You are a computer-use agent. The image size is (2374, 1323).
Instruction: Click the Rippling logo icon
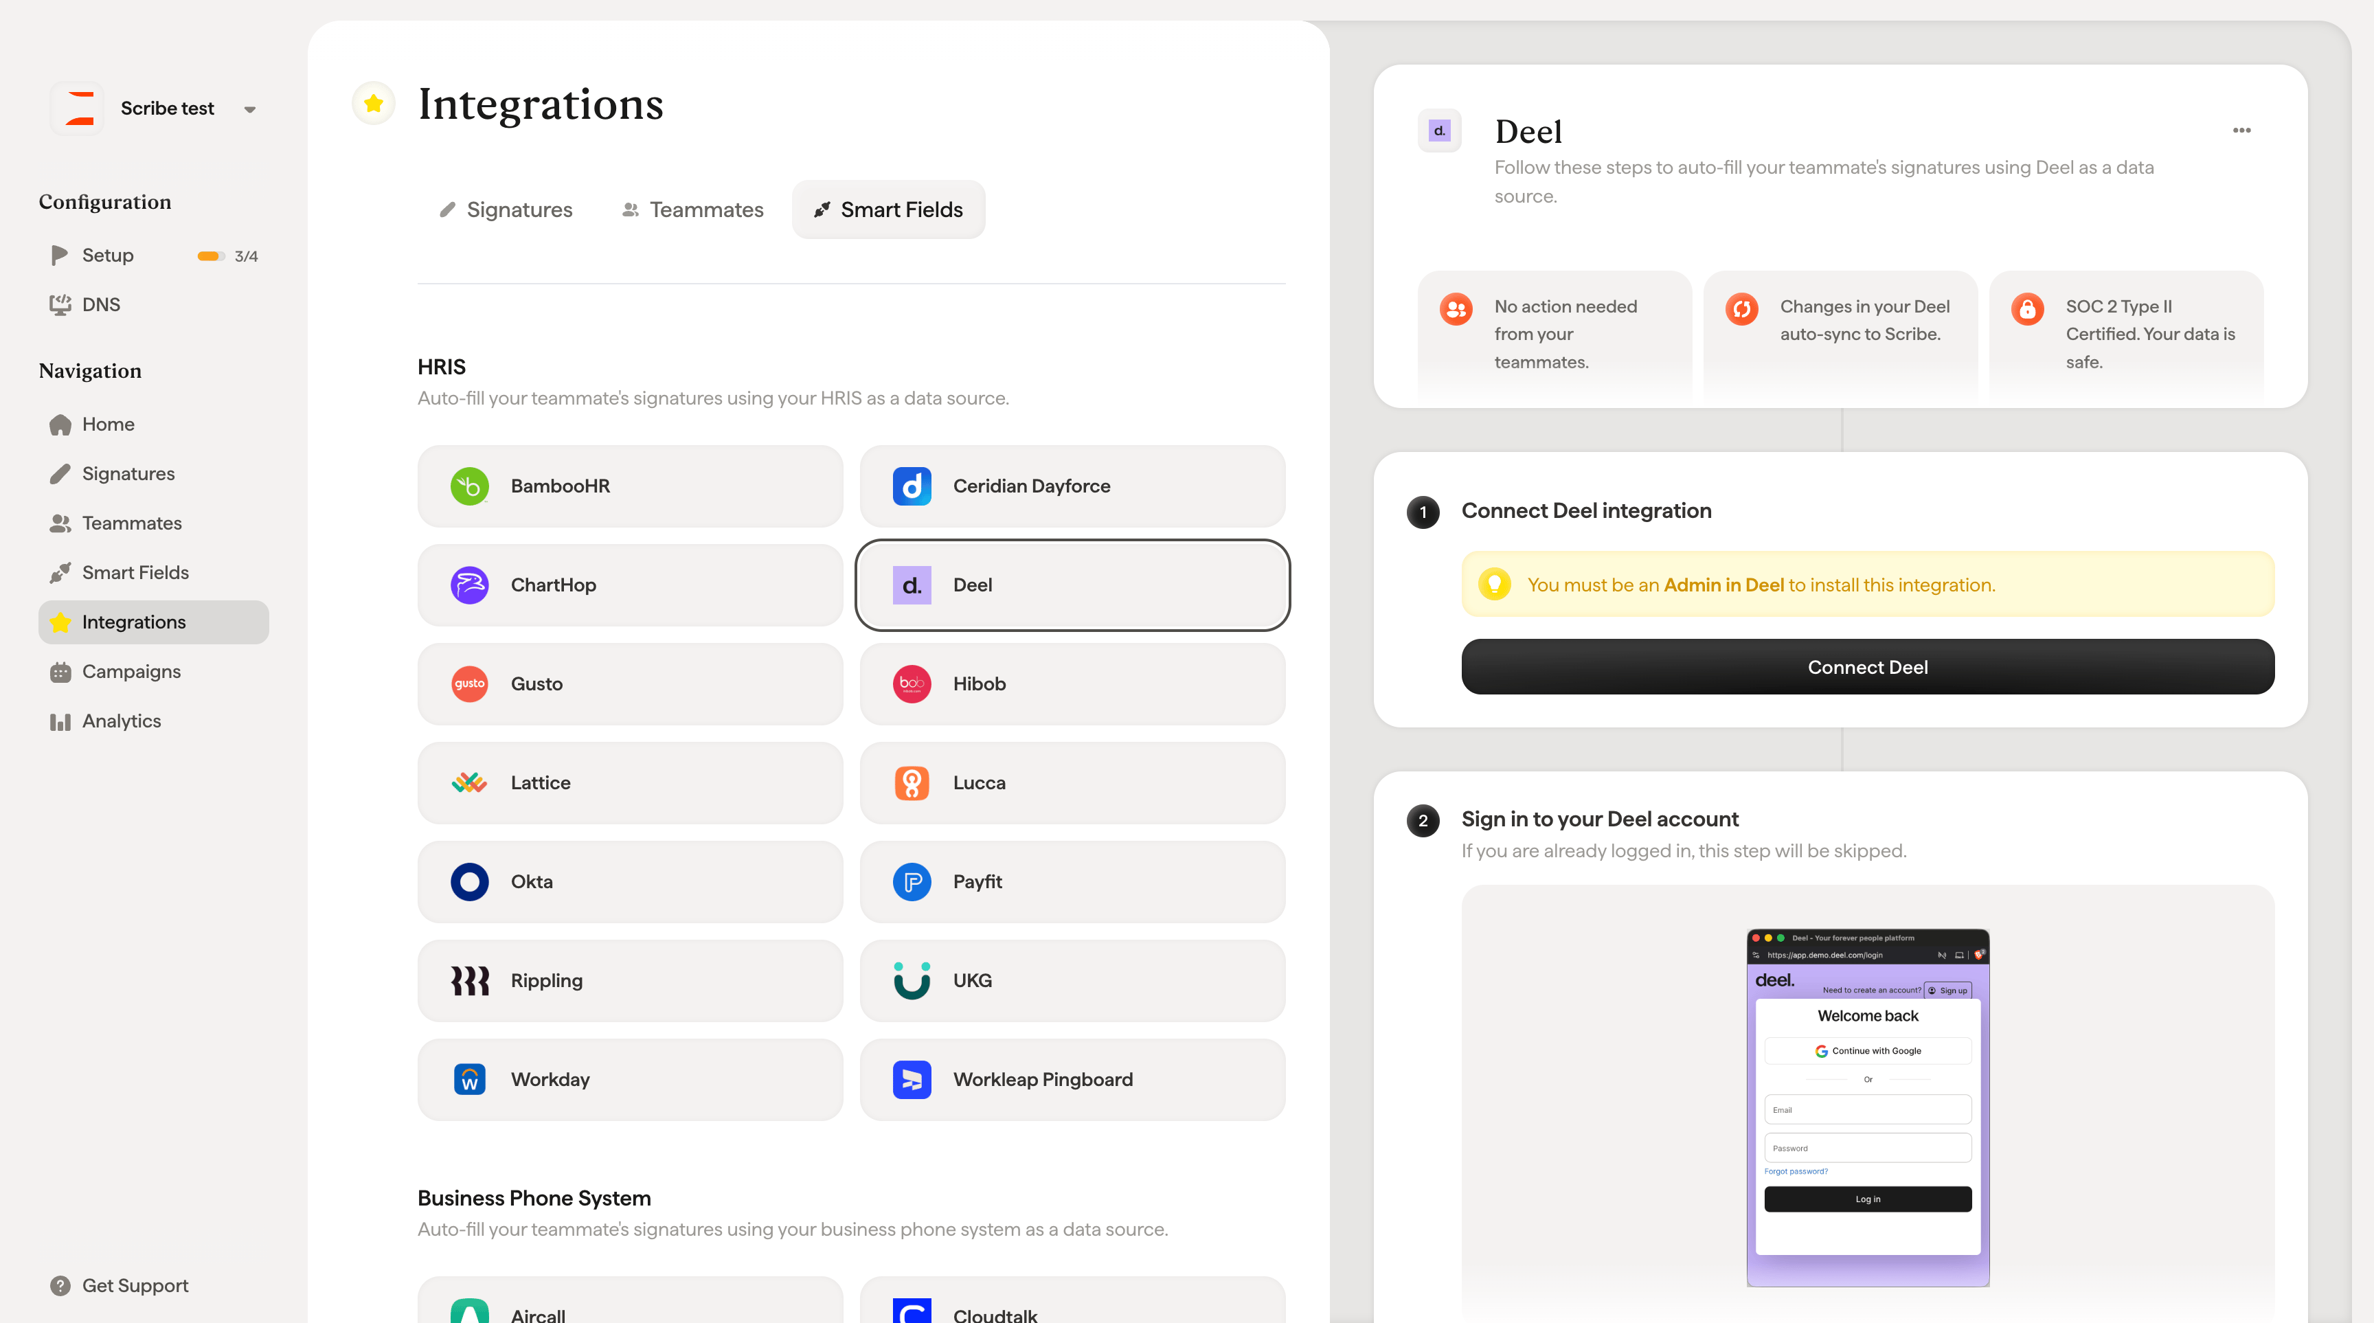pos(469,980)
